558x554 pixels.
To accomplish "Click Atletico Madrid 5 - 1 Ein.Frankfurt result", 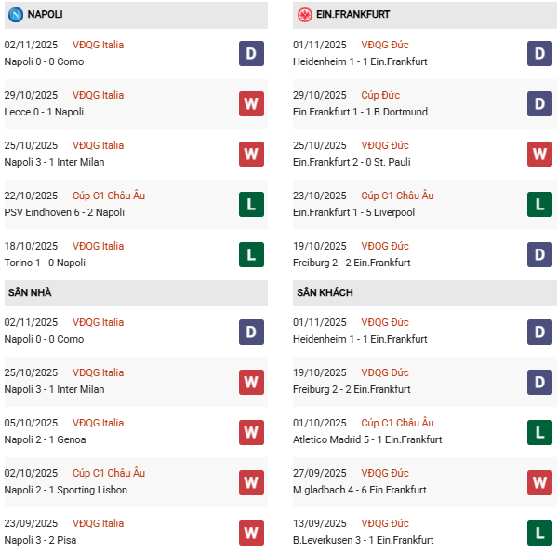I will 366,439.
